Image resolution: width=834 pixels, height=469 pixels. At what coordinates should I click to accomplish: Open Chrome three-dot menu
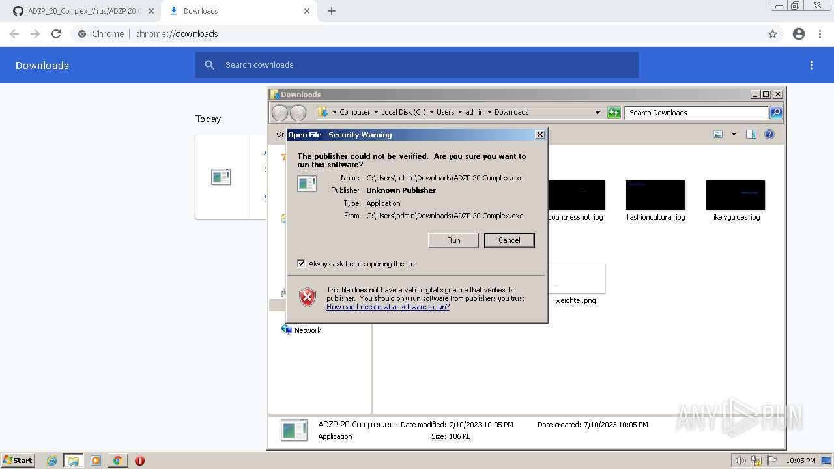pos(820,34)
